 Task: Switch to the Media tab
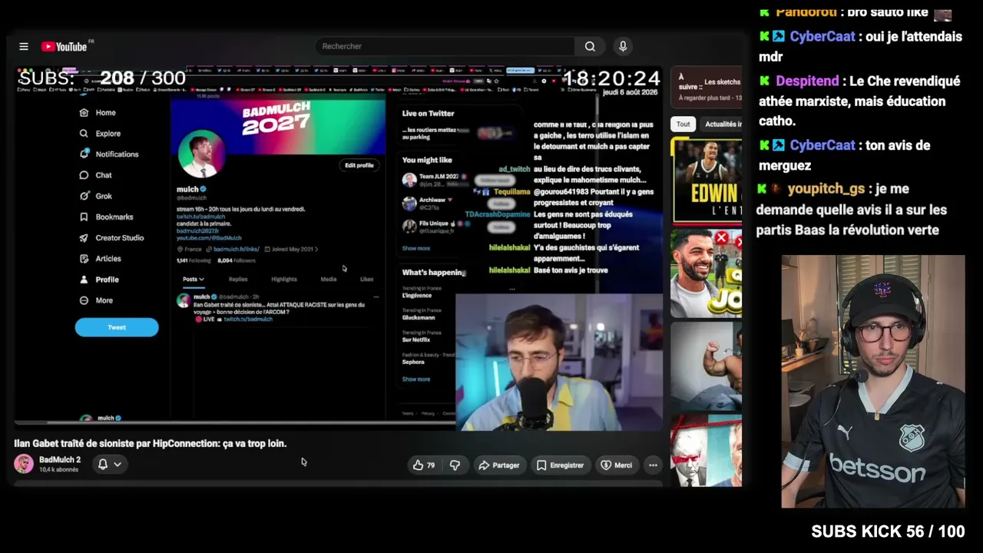(328, 279)
